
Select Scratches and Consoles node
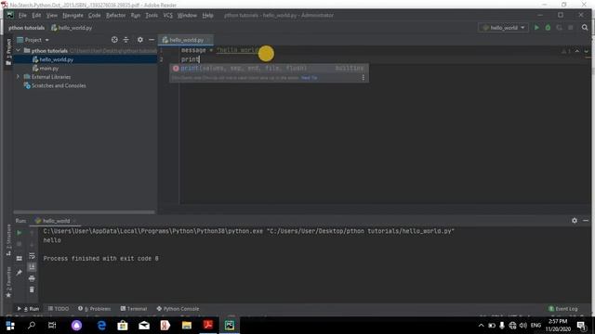click(x=59, y=85)
